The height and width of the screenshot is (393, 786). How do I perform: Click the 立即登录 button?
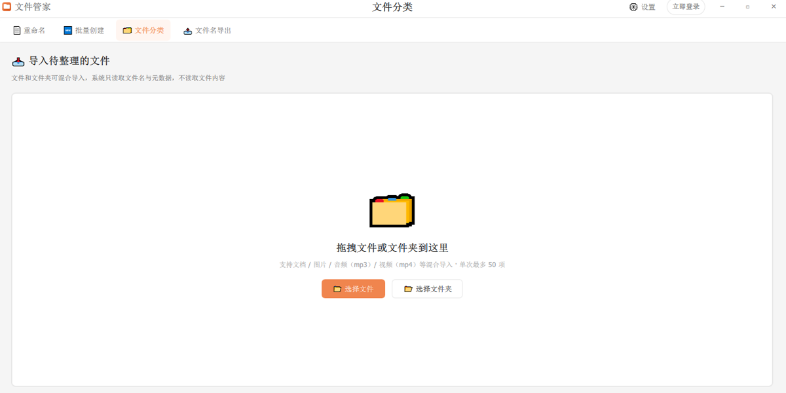pyautogui.click(x=686, y=7)
